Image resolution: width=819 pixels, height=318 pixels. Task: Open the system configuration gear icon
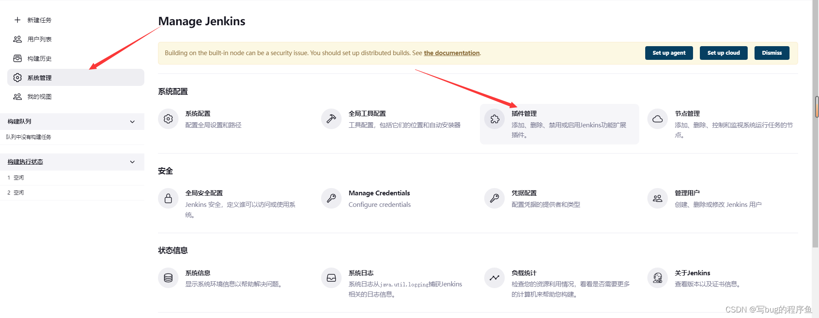click(x=168, y=119)
